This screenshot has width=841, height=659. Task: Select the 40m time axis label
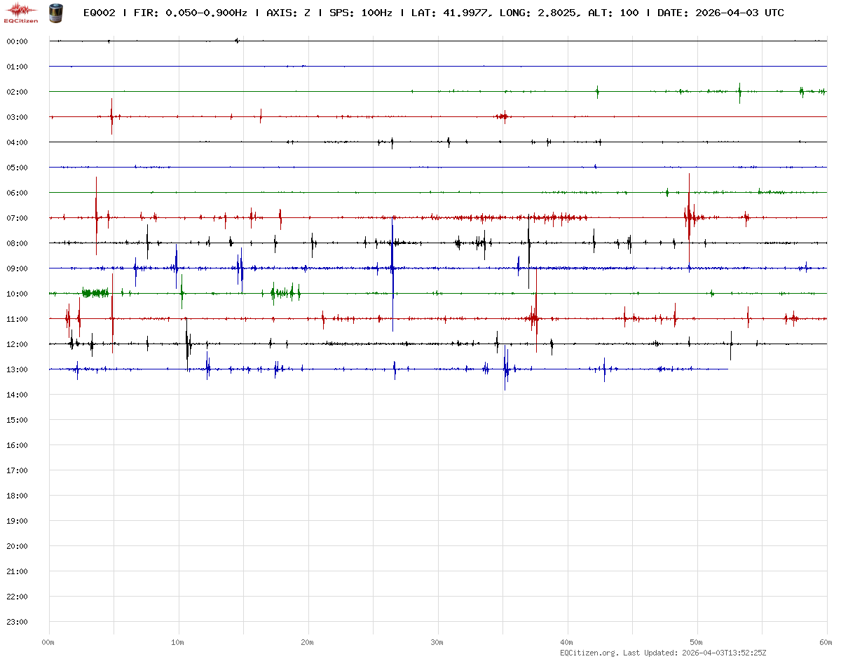(x=567, y=642)
